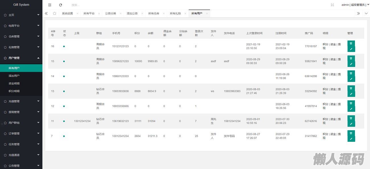The height and width of the screenshot is (169, 370).
Task: Click the refresh icon in top bar
Action: point(60,5)
